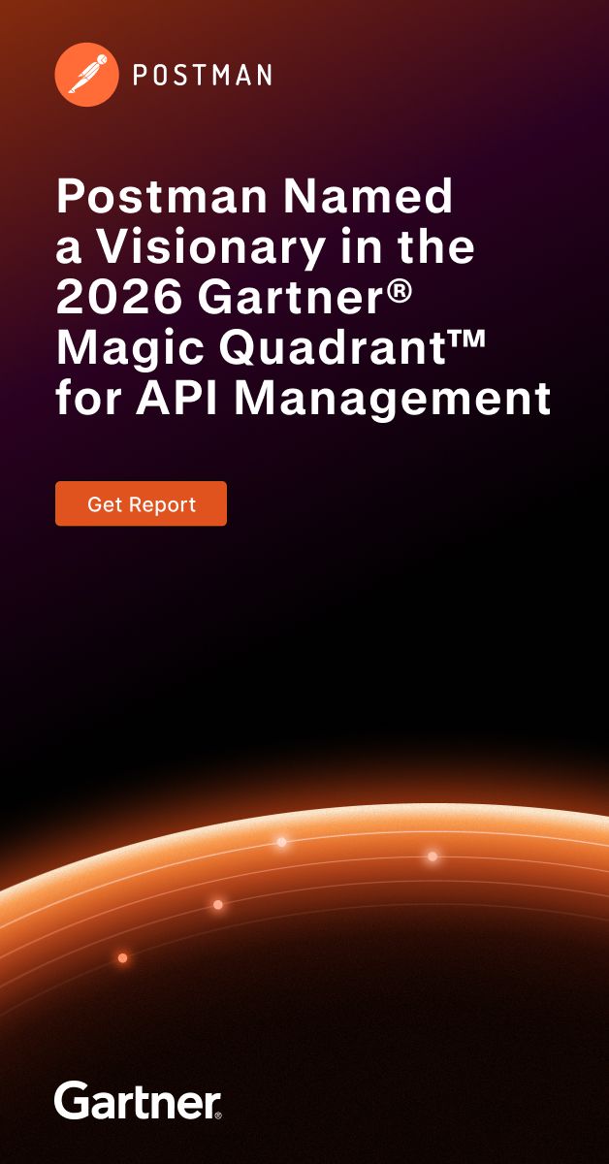This screenshot has height=1164, width=609.
Task: Click the Gartner logo at bottom
Action: 138,1100
